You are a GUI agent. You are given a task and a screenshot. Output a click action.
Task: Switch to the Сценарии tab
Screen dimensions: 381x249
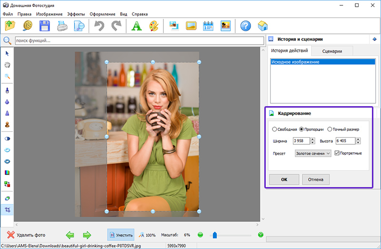pos(332,51)
